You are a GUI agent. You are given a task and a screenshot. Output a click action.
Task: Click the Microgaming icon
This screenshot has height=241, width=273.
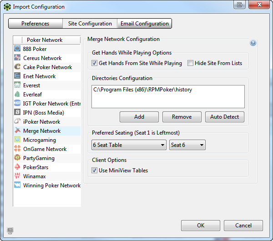click(x=17, y=140)
